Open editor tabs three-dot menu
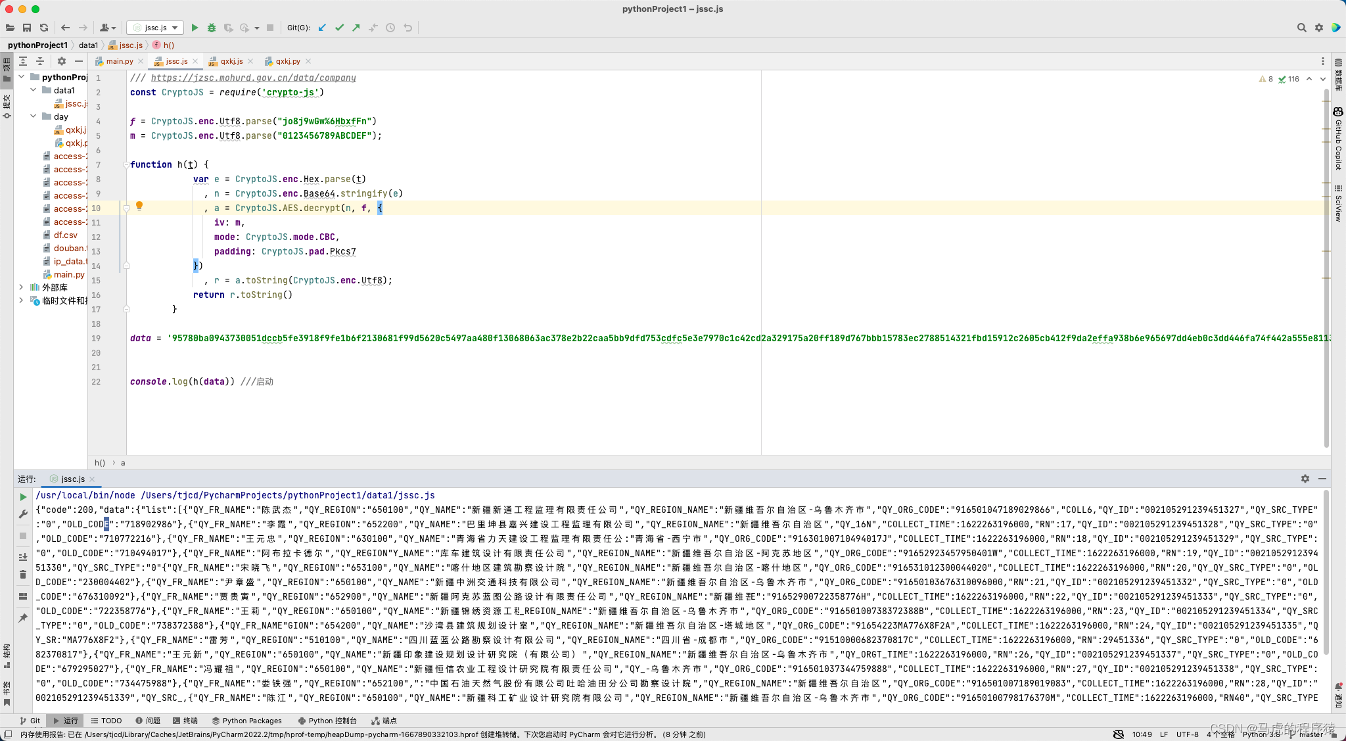This screenshot has width=1346, height=741. (1323, 61)
